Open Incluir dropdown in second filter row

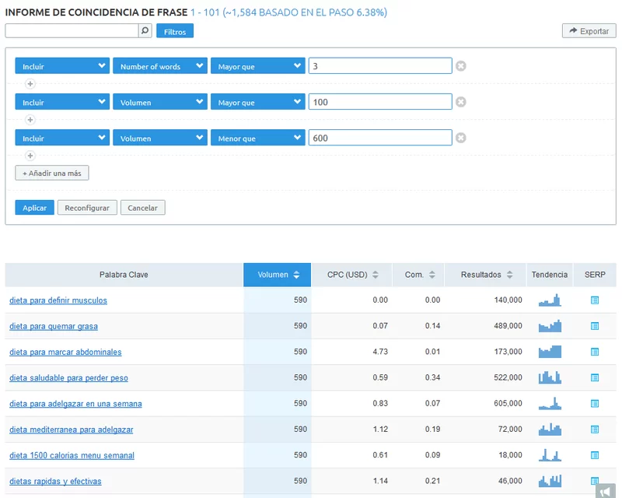tap(62, 102)
